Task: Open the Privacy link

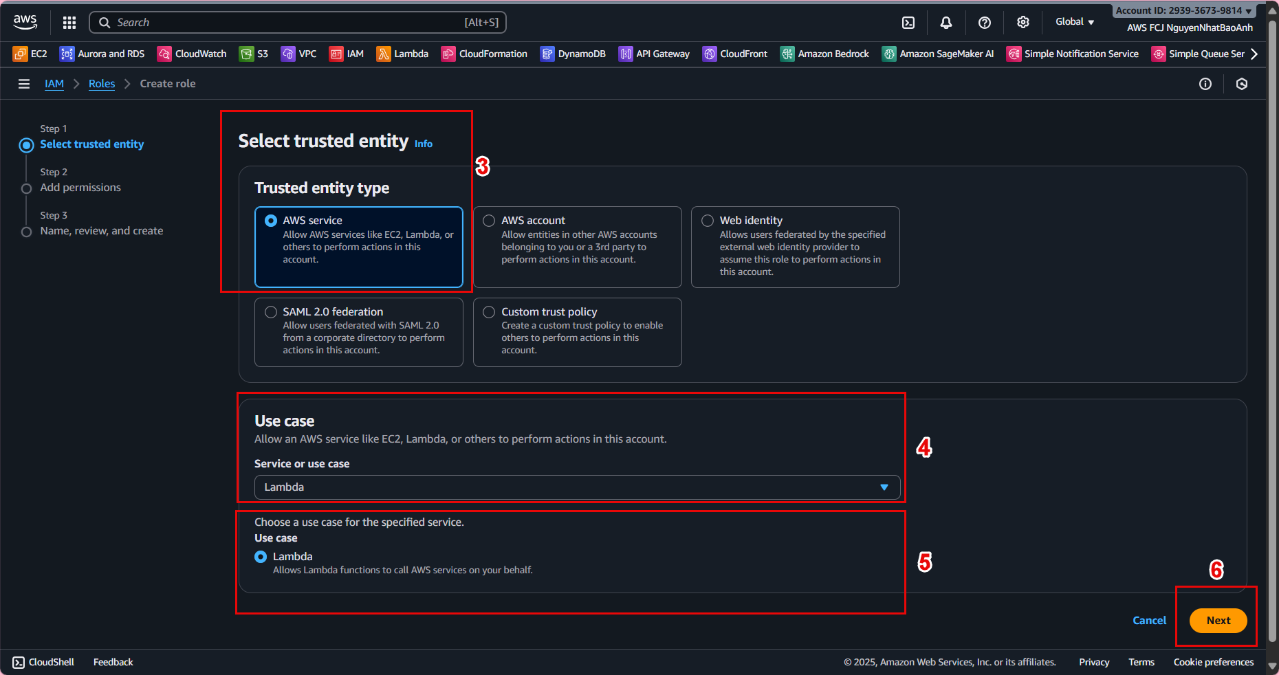Action: (1094, 662)
